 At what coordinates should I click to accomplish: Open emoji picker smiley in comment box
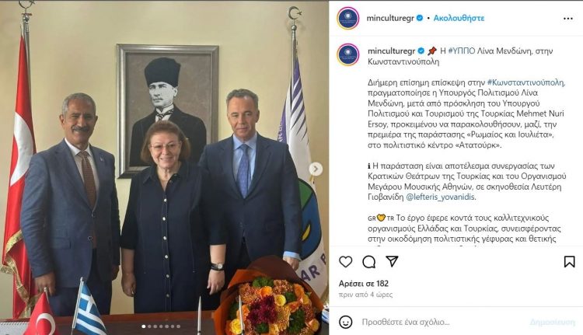pos(345,322)
